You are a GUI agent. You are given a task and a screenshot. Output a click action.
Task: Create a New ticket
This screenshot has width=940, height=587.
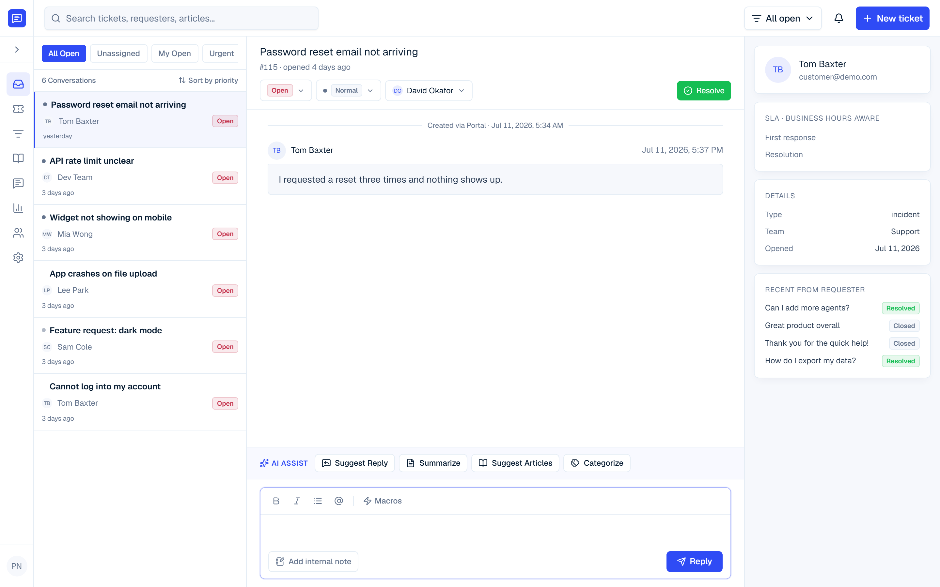point(892,18)
